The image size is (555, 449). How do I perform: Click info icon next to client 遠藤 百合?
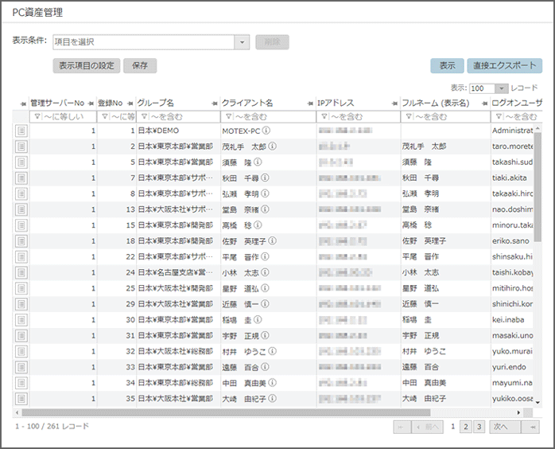(265, 367)
